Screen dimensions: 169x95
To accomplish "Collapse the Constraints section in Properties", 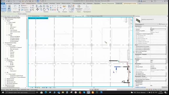I will (x=166, y=26).
